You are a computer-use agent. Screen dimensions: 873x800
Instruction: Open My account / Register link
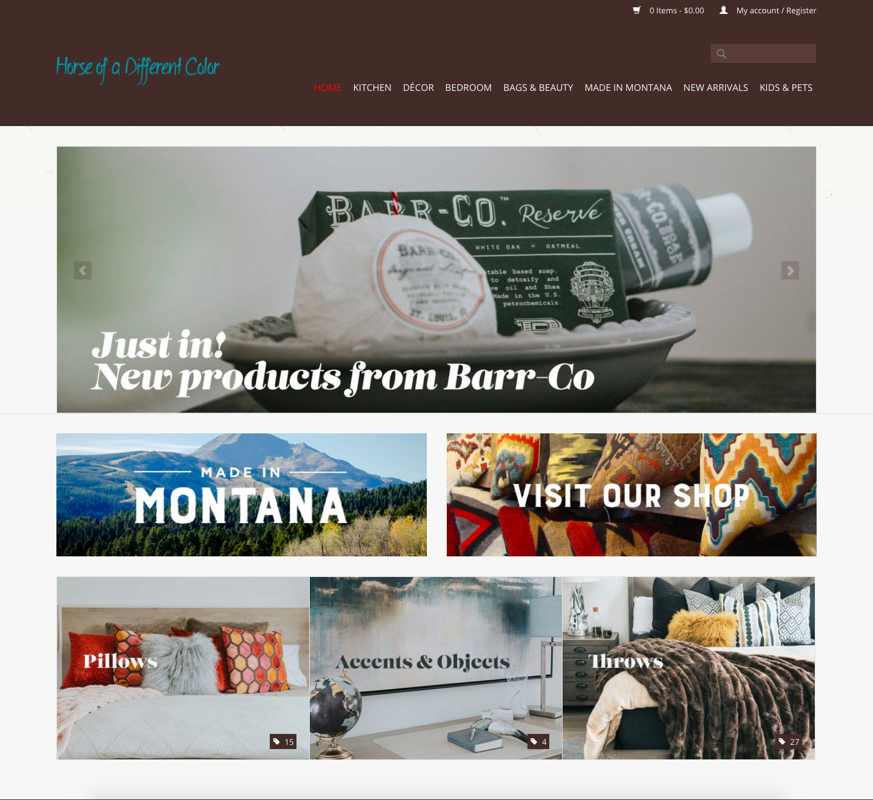776,10
